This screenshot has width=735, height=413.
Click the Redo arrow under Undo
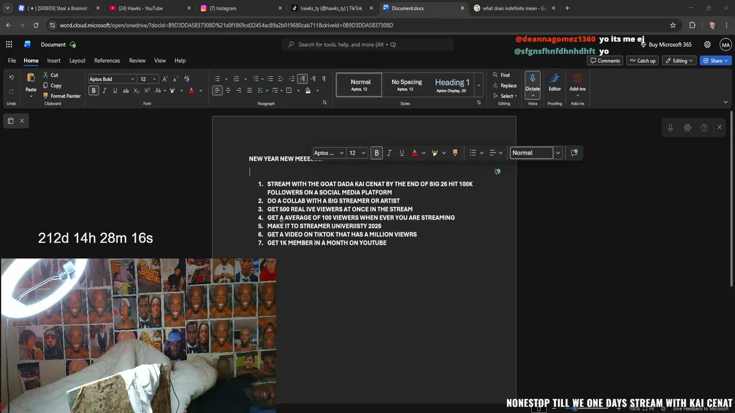point(11,91)
